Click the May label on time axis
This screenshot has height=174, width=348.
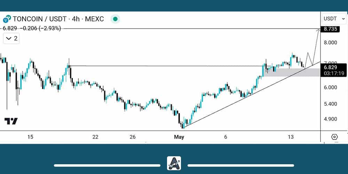pos(179,137)
